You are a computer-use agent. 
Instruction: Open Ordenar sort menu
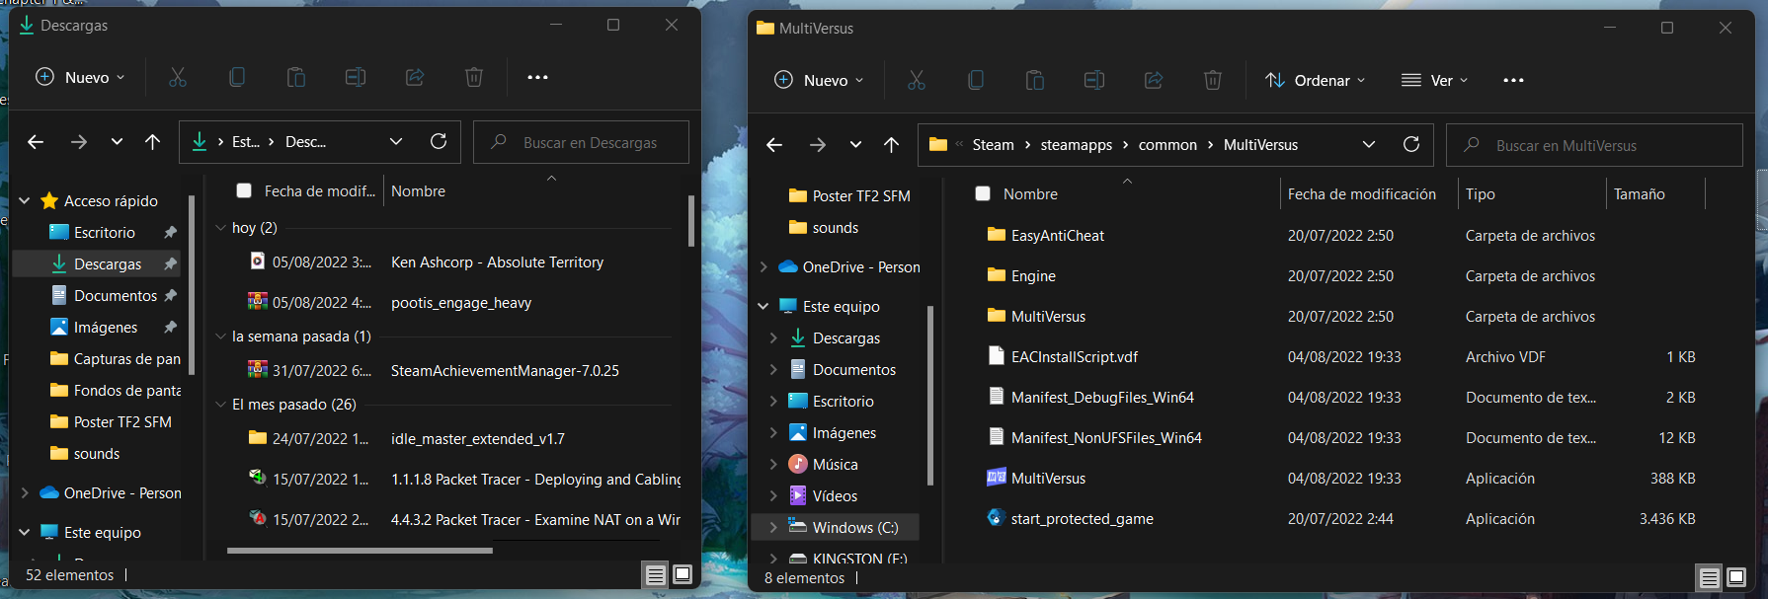(1316, 80)
